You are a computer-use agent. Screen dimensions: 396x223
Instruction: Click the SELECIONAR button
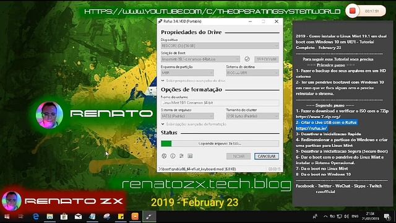267,59
